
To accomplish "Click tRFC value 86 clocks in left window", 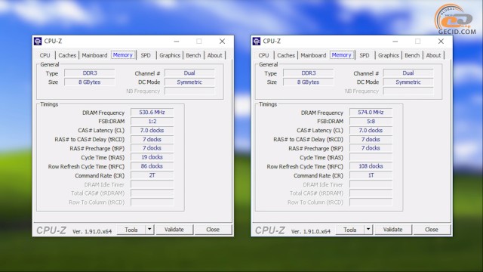I will 152,166.
